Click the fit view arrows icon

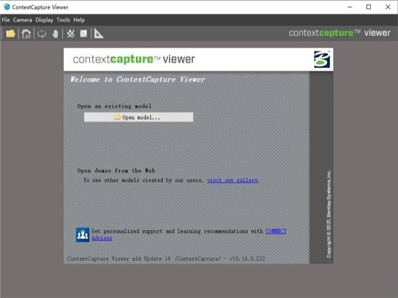pyautogui.click(x=70, y=34)
